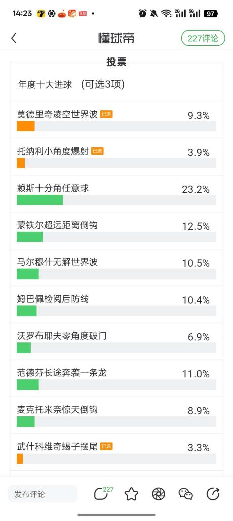
Task: Tap the forward share arrow icon
Action: [x=213, y=494]
